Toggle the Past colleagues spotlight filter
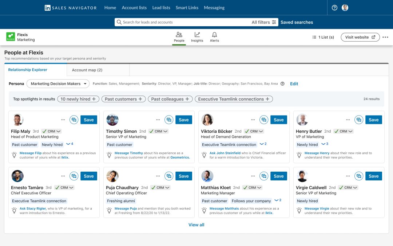393x246 pixels. tap(170, 99)
